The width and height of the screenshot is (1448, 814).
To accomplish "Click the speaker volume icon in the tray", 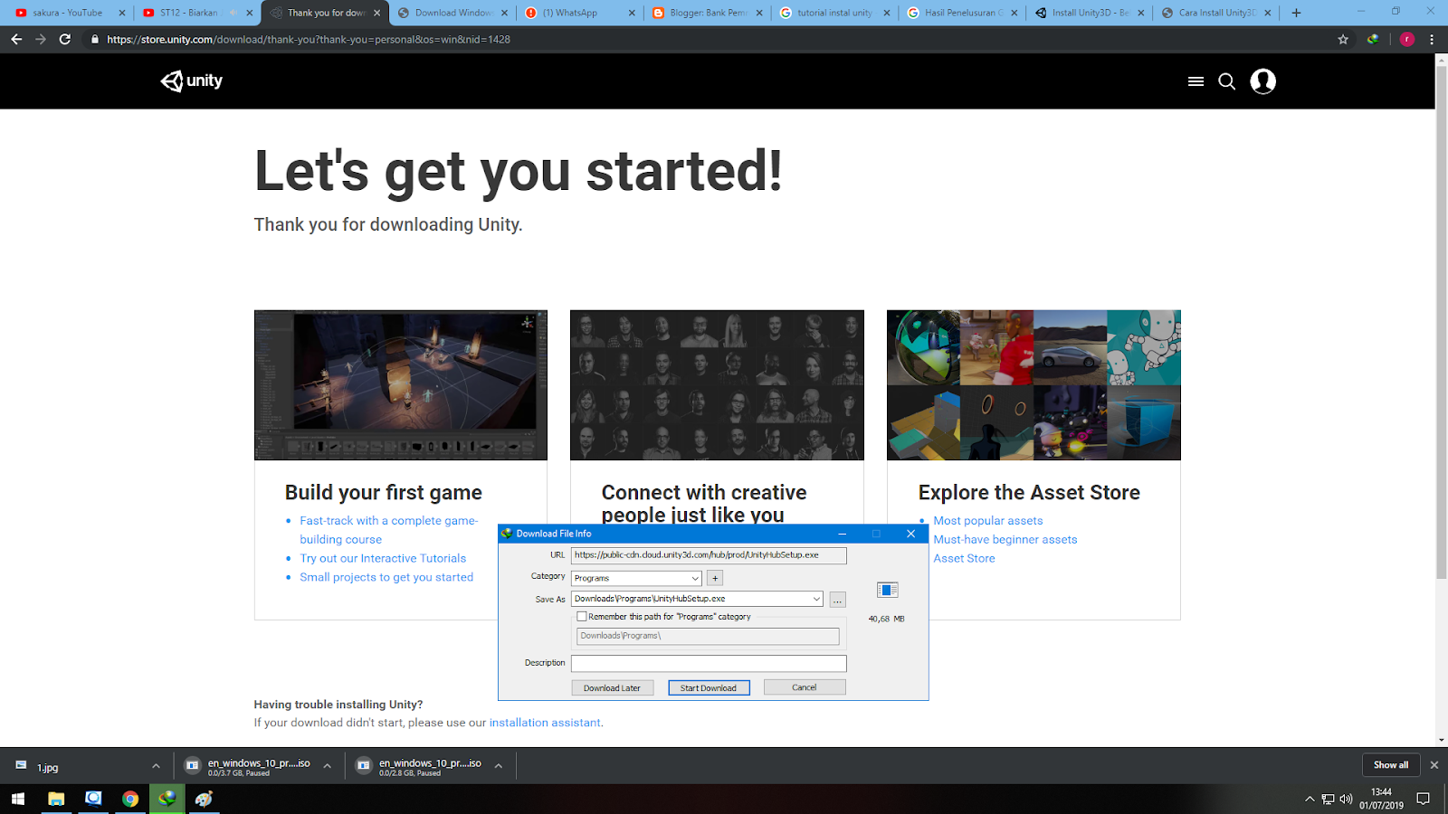I will 1346,799.
